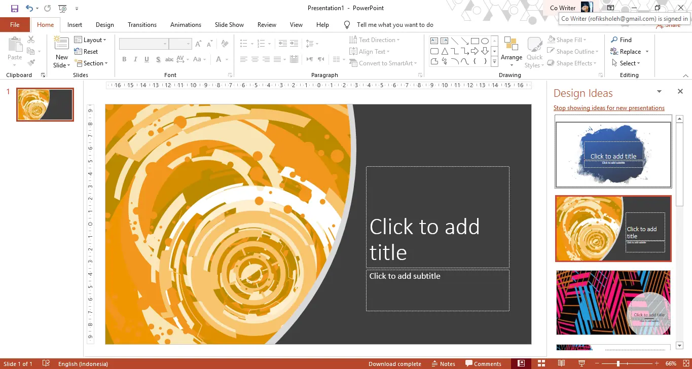The width and height of the screenshot is (692, 369).
Task: Toggle bold formatting
Action: (124, 59)
